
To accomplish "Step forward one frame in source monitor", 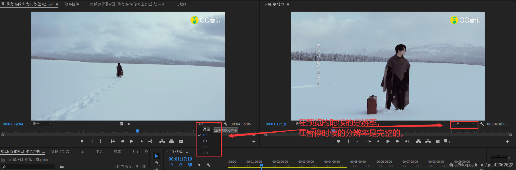I will coord(141,141).
